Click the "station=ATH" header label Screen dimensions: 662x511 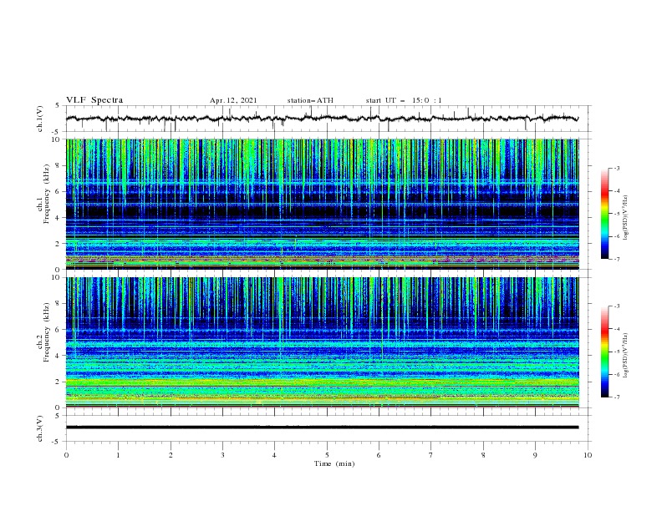click(310, 100)
